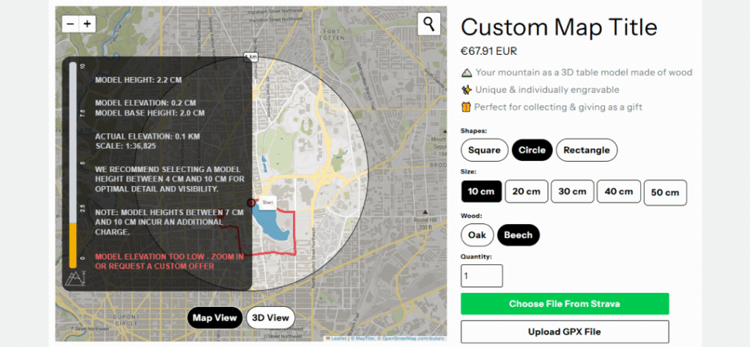Click the Quantity input field
Image resolution: width=750 pixels, height=347 pixels.
tap(482, 276)
